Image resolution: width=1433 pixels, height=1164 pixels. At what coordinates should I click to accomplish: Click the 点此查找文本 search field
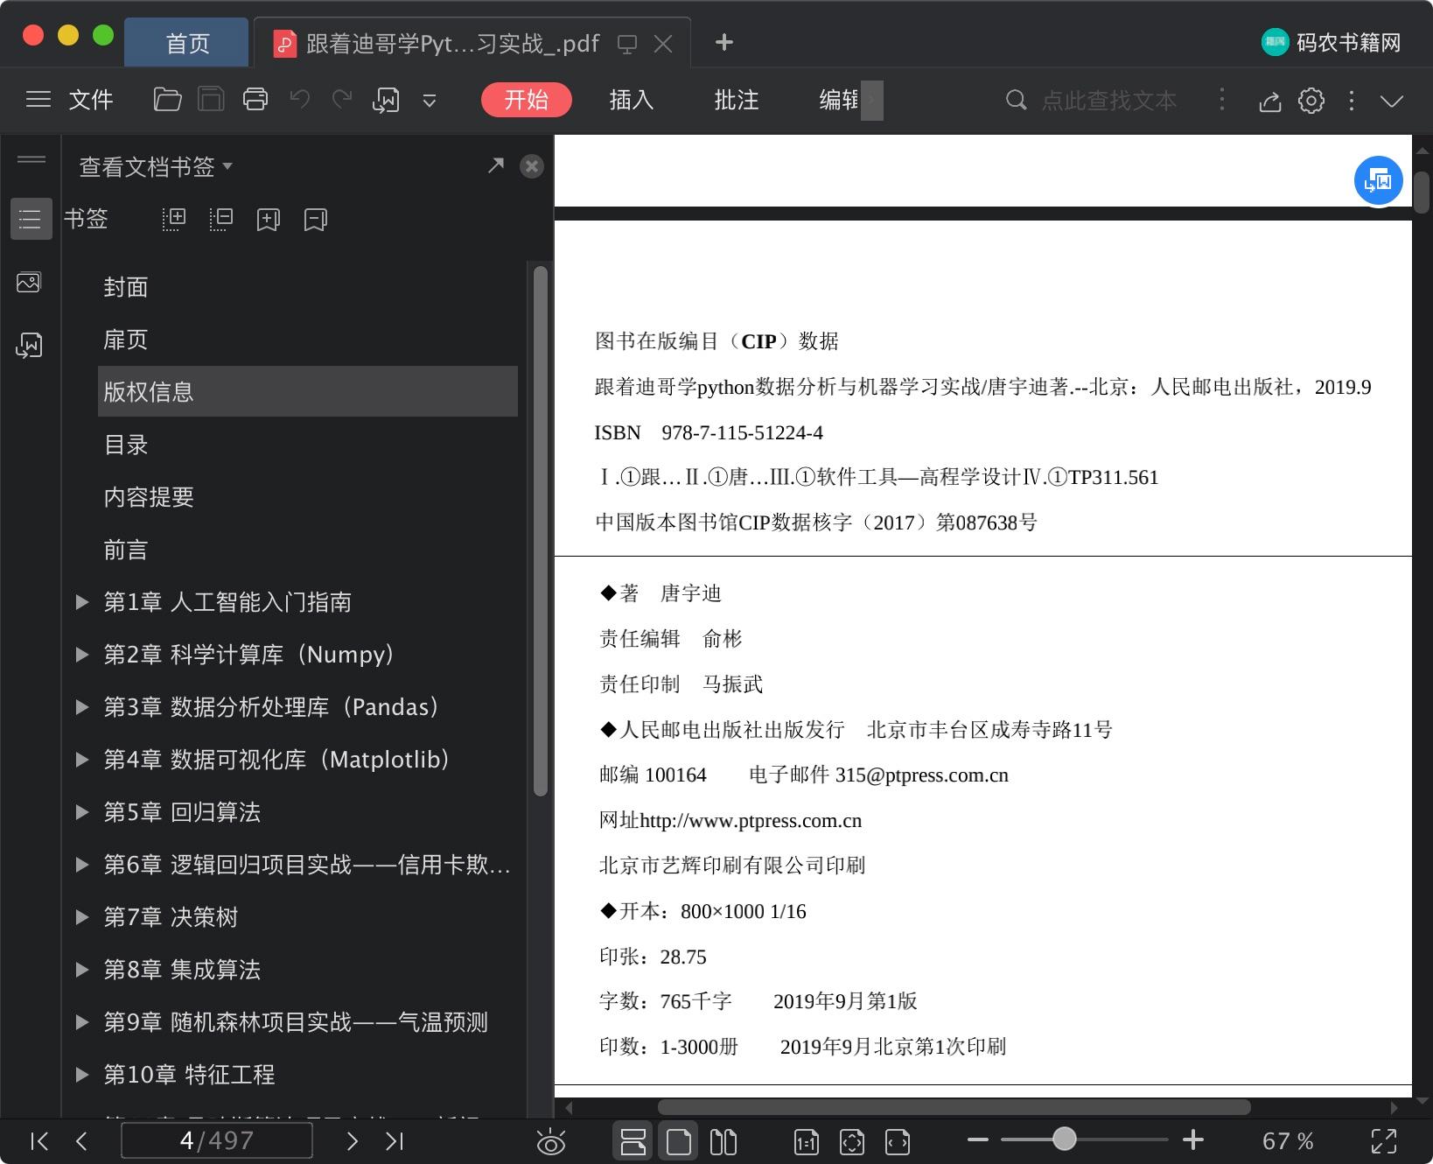1108,100
